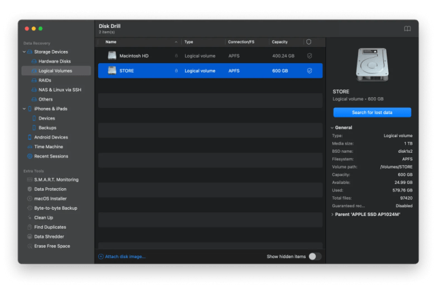The height and width of the screenshot is (290, 435).
Task: Expand the Parent 'APPLE SSD AP1024M' section
Action: coord(332,215)
